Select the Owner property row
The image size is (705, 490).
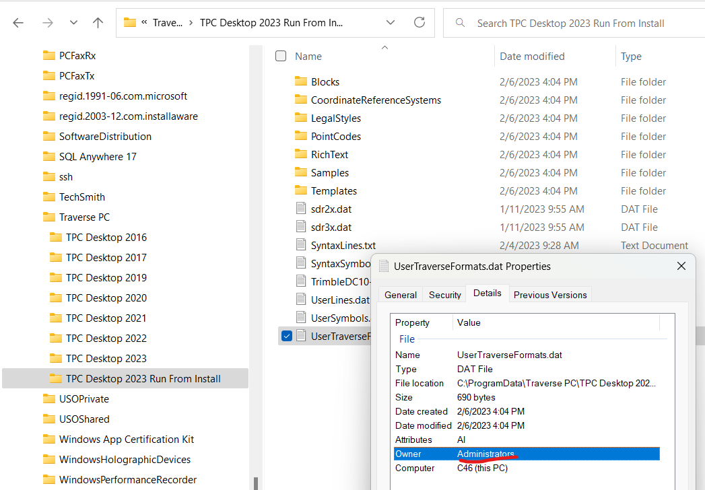tap(527, 454)
